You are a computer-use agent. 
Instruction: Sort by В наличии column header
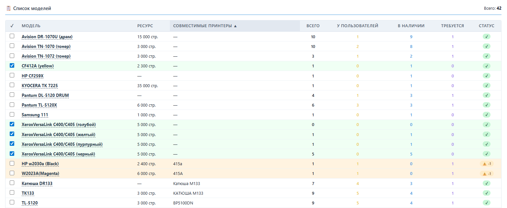(x=411, y=26)
